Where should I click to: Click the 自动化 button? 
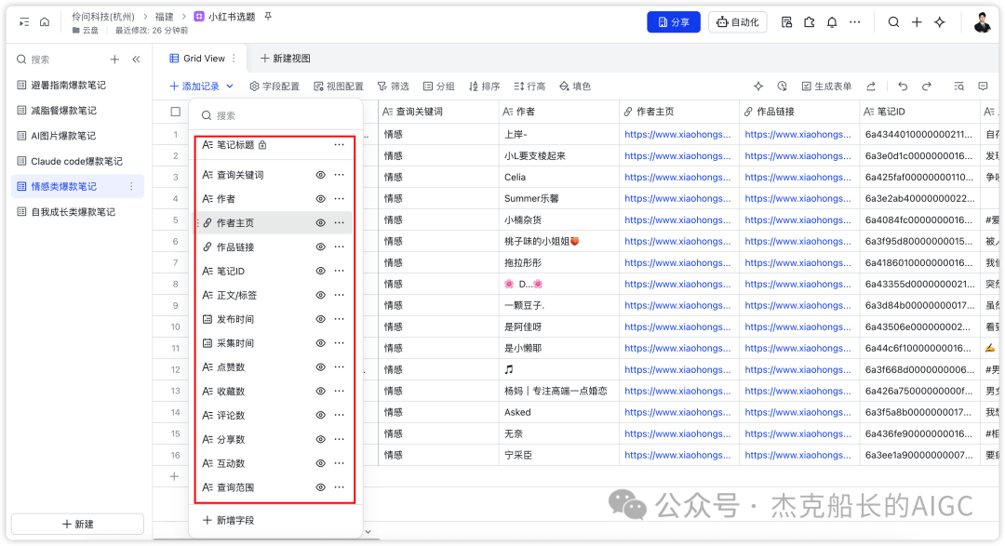tap(738, 21)
